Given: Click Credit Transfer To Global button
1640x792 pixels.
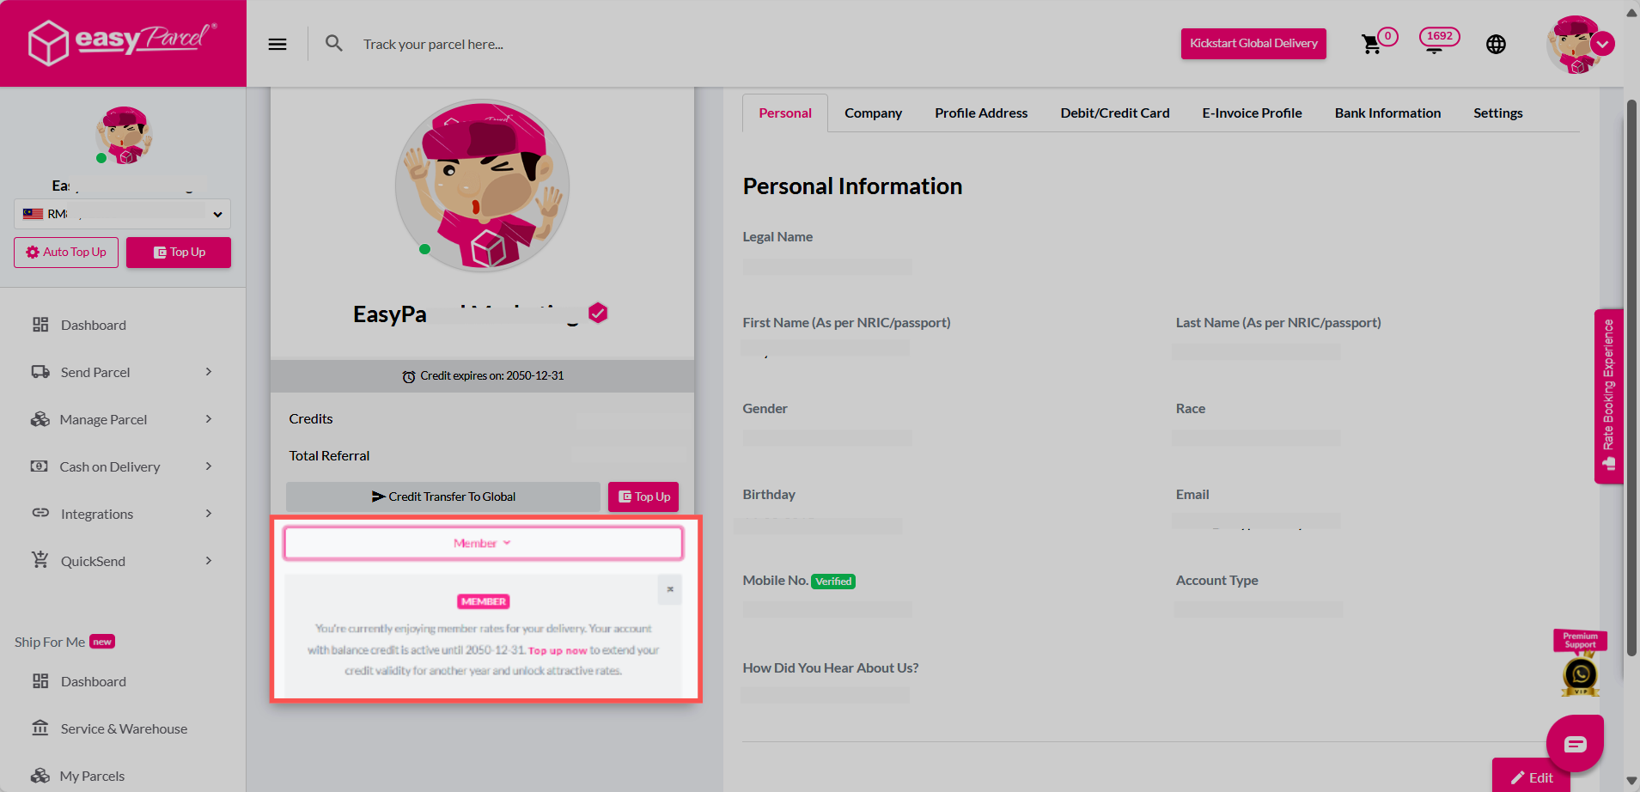Looking at the screenshot, I should coord(443,497).
